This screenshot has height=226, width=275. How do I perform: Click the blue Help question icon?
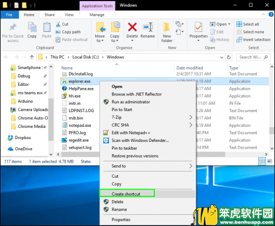[271, 15]
